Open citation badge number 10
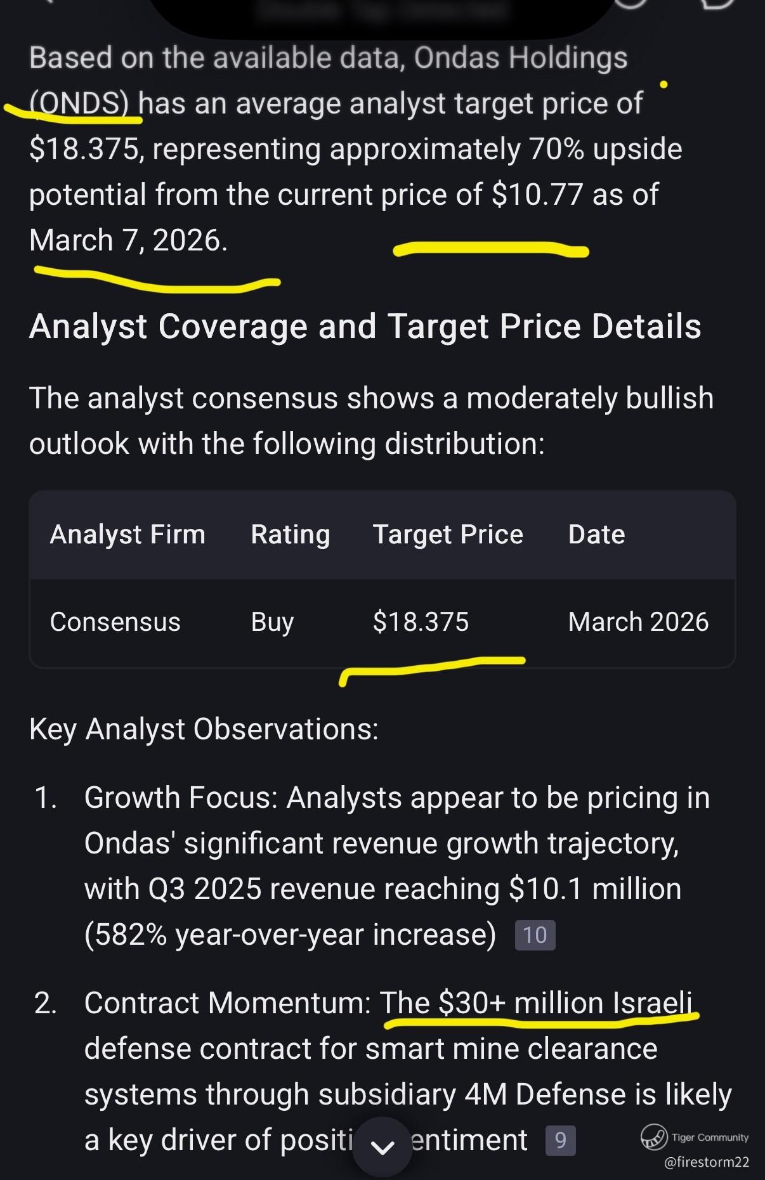Image resolution: width=765 pixels, height=1180 pixels. (535, 935)
